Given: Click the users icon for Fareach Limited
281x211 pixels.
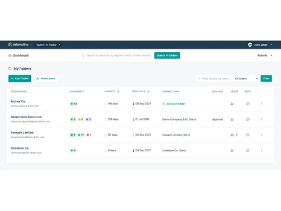Looking at the screenshot, I should 232,135.
